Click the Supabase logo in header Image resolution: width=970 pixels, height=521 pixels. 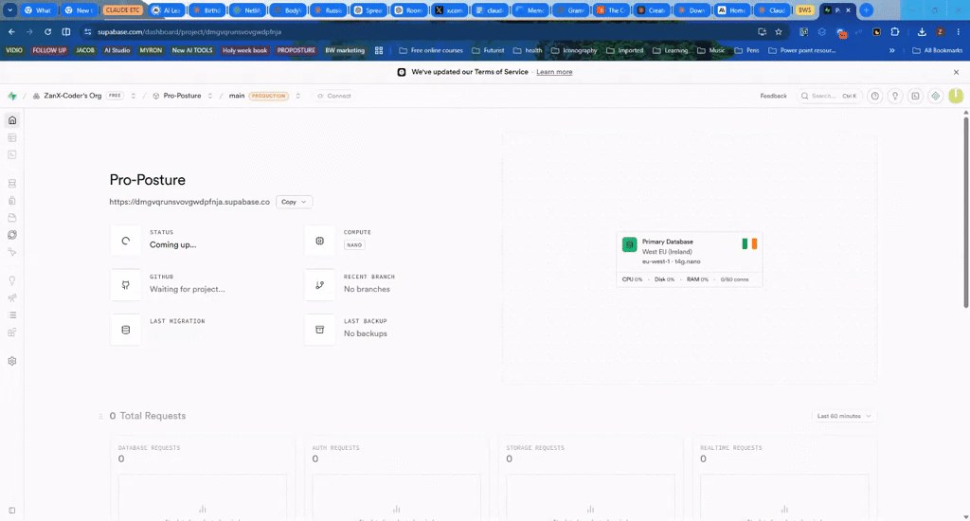coord(11,96)
